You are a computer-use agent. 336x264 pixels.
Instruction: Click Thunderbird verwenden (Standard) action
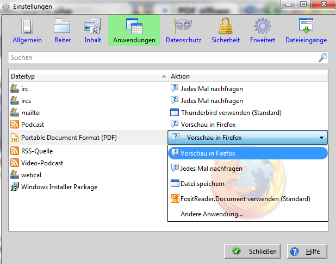231,113
